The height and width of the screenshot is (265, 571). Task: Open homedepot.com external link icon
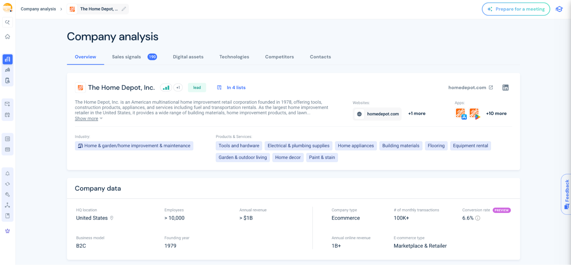[x=491, y=87]
